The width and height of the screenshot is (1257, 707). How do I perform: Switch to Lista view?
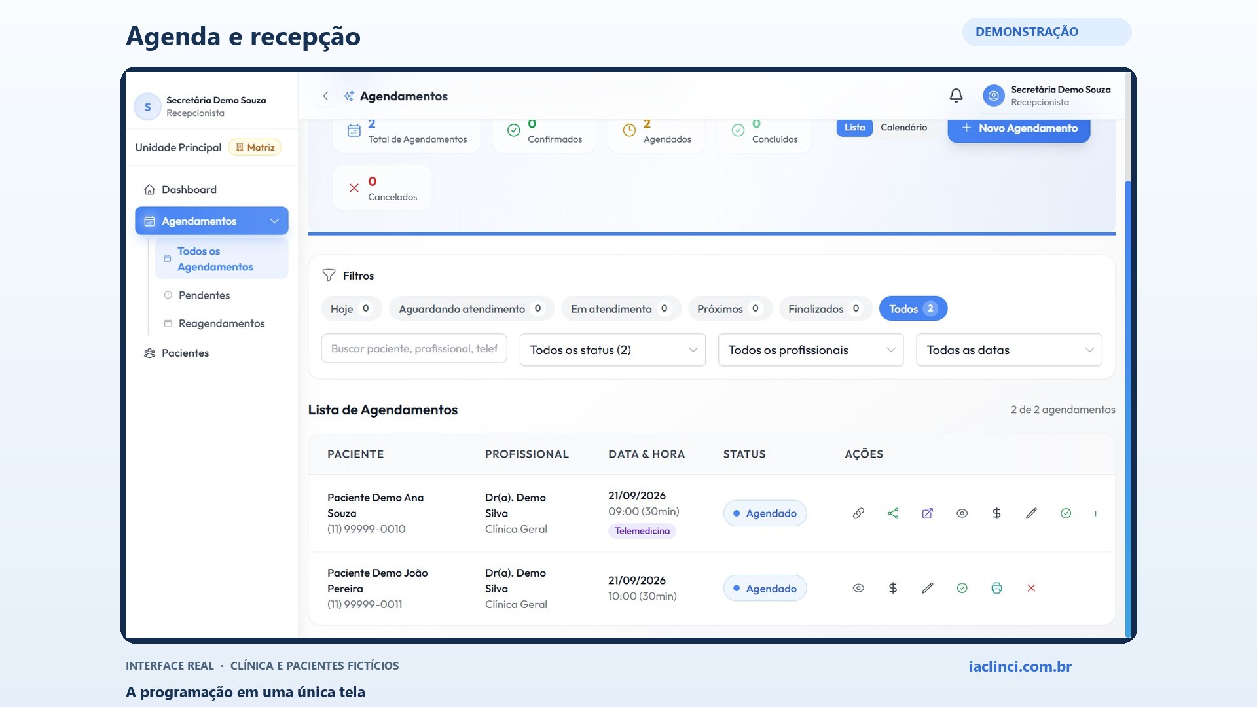854,127
